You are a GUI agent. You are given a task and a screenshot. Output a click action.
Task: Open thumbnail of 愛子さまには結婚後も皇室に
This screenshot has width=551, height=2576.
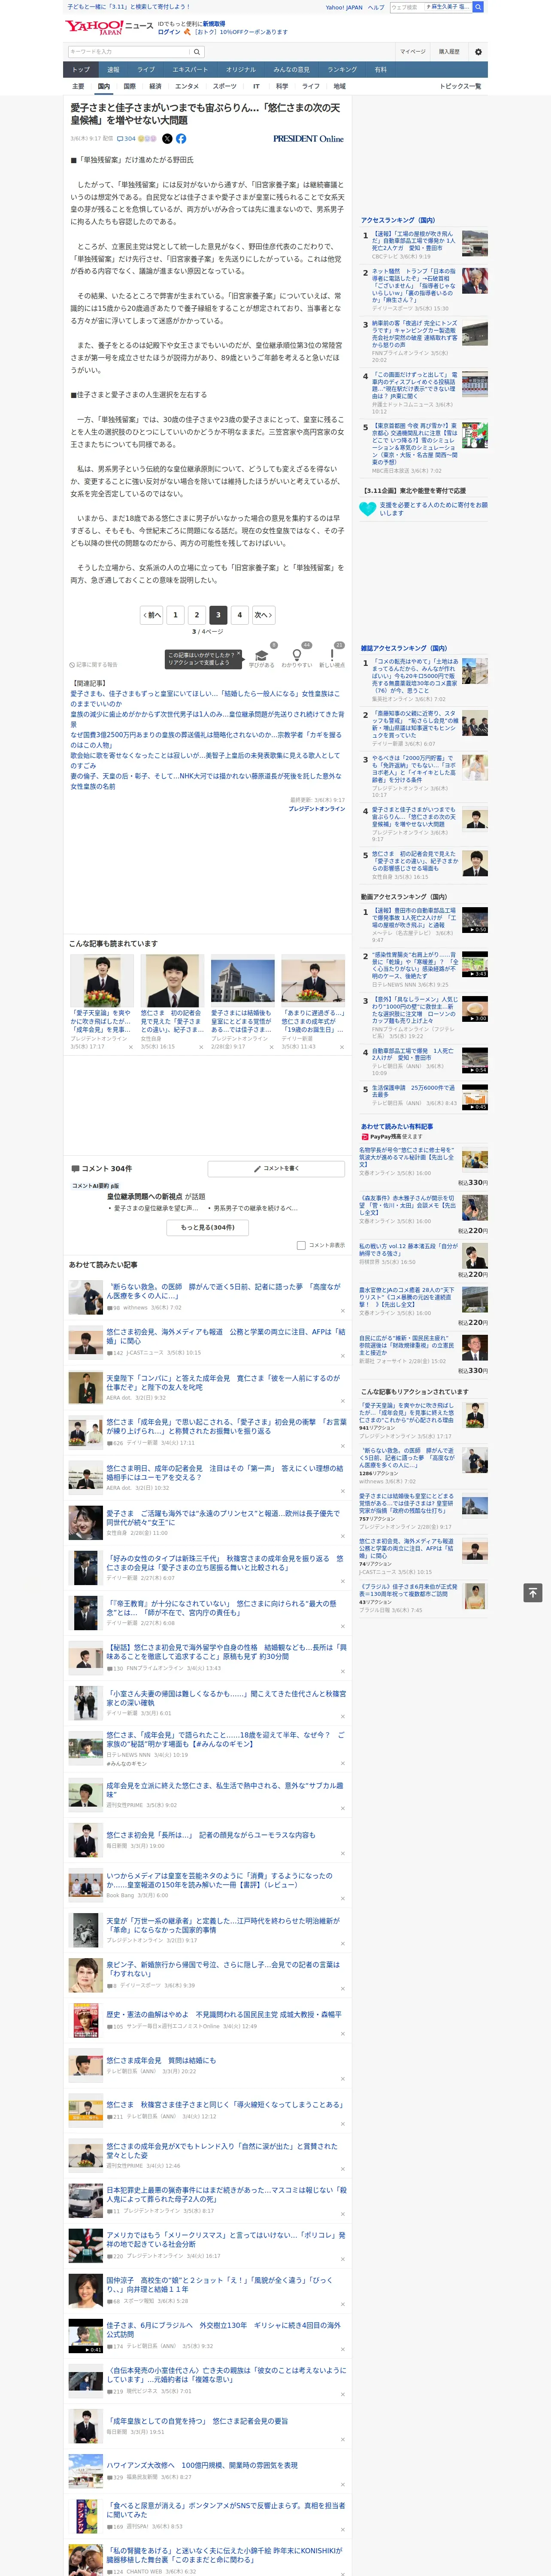click(242, 980)
